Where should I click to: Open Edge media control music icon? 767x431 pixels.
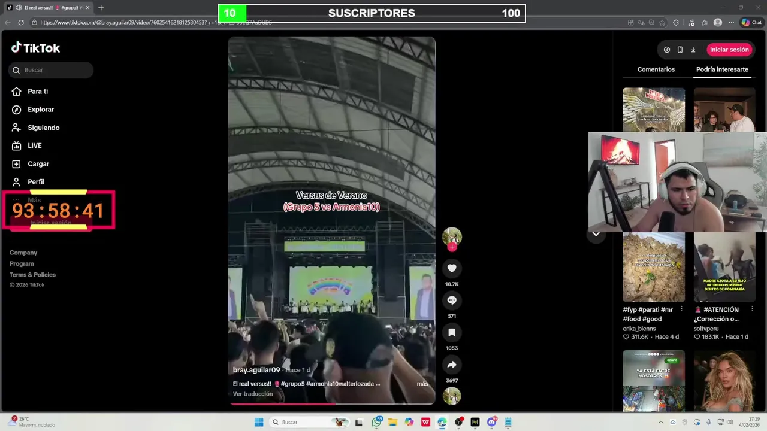[x=691, y=22]
